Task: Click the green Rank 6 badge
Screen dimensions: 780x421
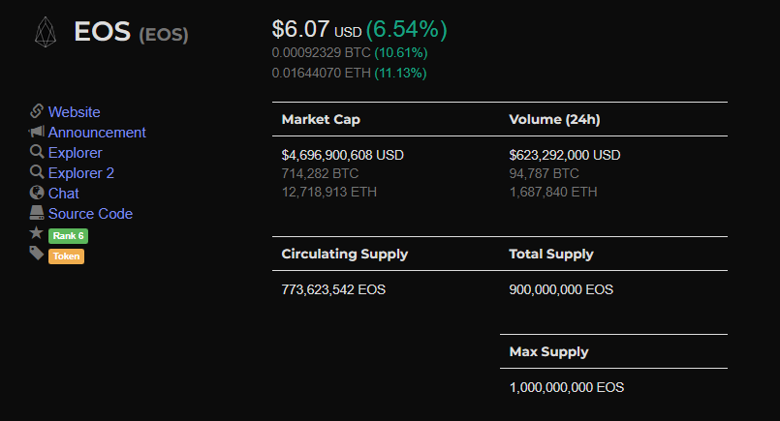Action: (68, 236)
